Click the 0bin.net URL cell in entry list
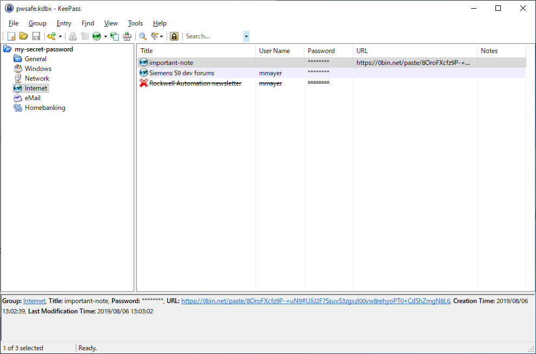Viewport: 536px width, 354px height. 413,63
